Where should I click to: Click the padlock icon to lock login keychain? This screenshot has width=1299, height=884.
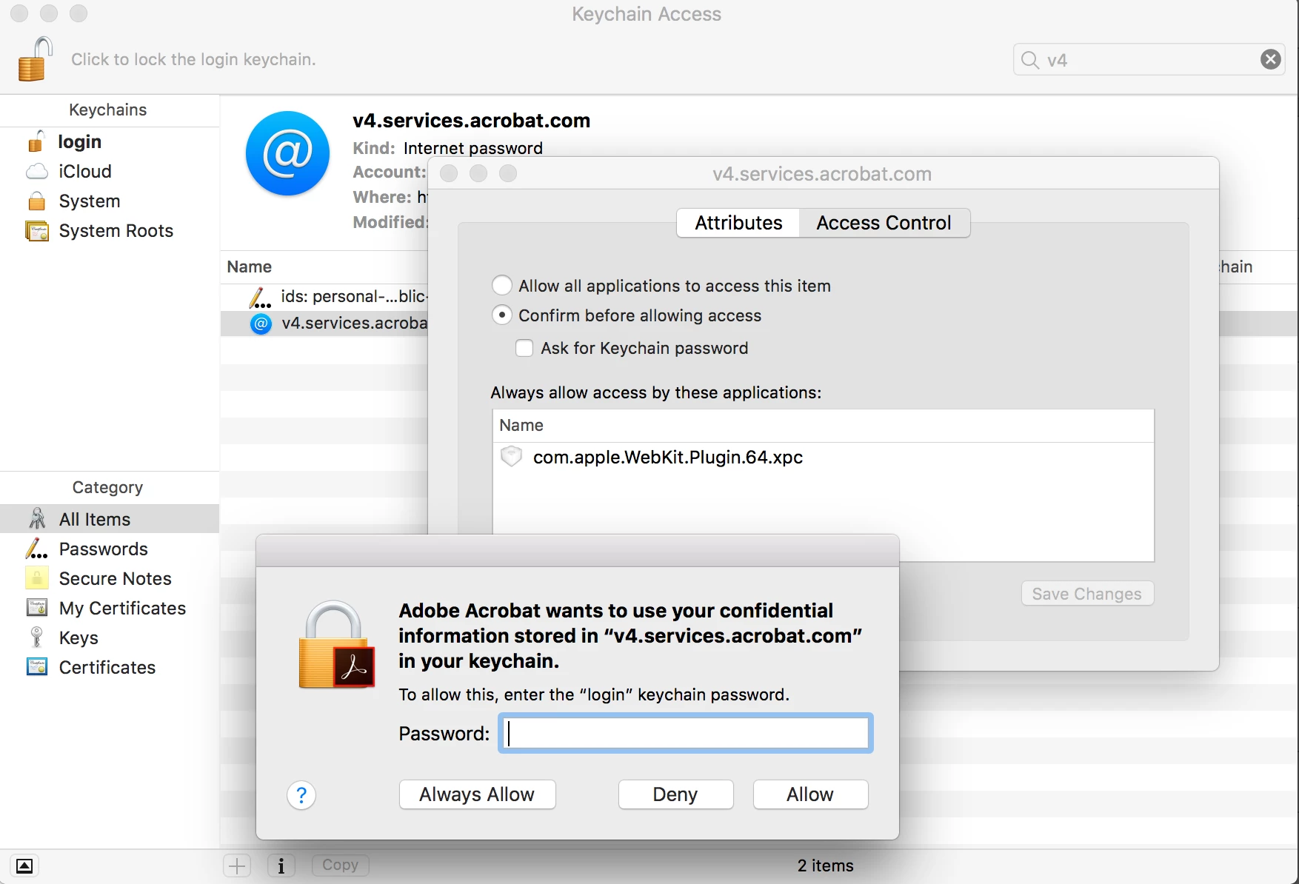pyautogui.click(x=35, y=58)
